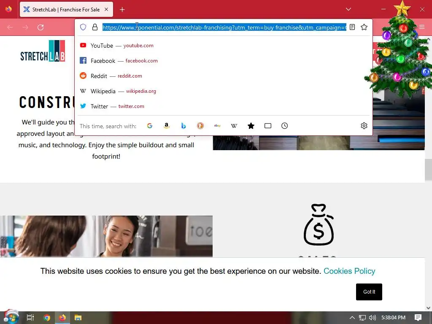Open the network status tray icon

tap(362, 318)
